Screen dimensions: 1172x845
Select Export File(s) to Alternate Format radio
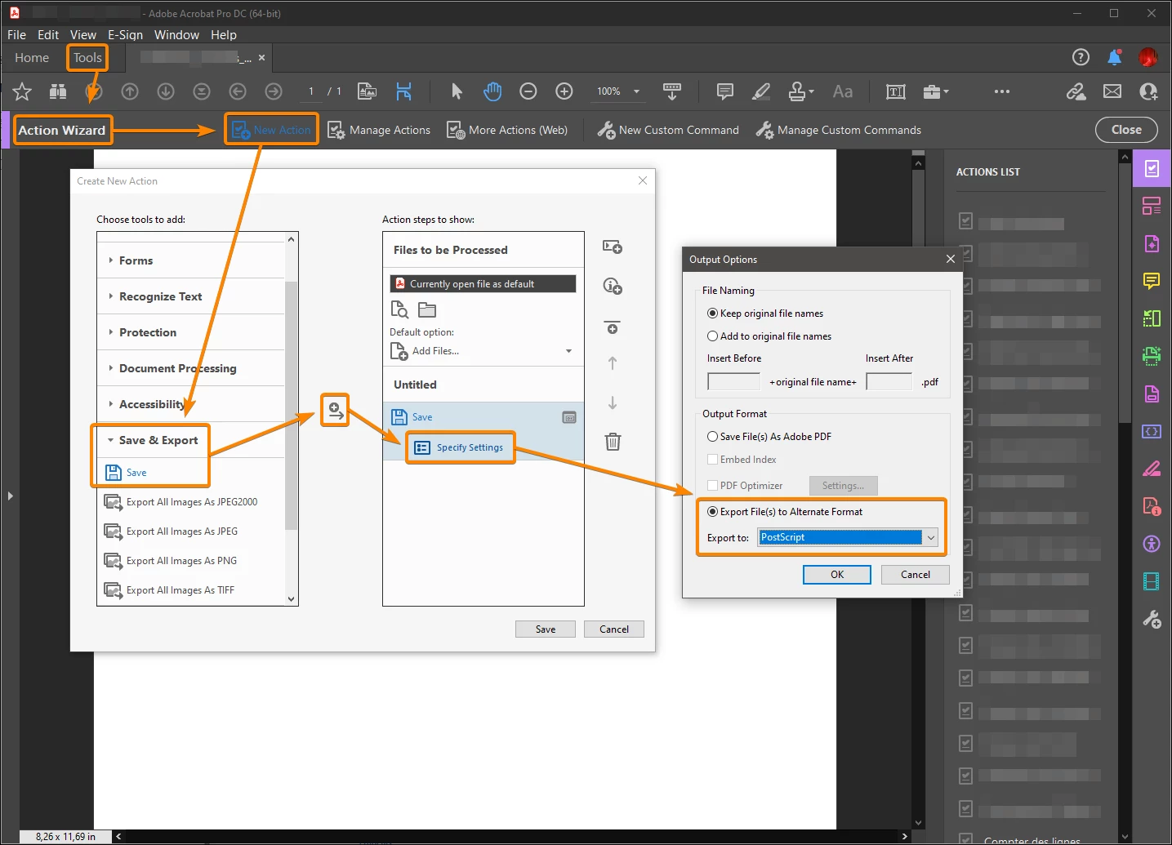(x=712, y=512)
